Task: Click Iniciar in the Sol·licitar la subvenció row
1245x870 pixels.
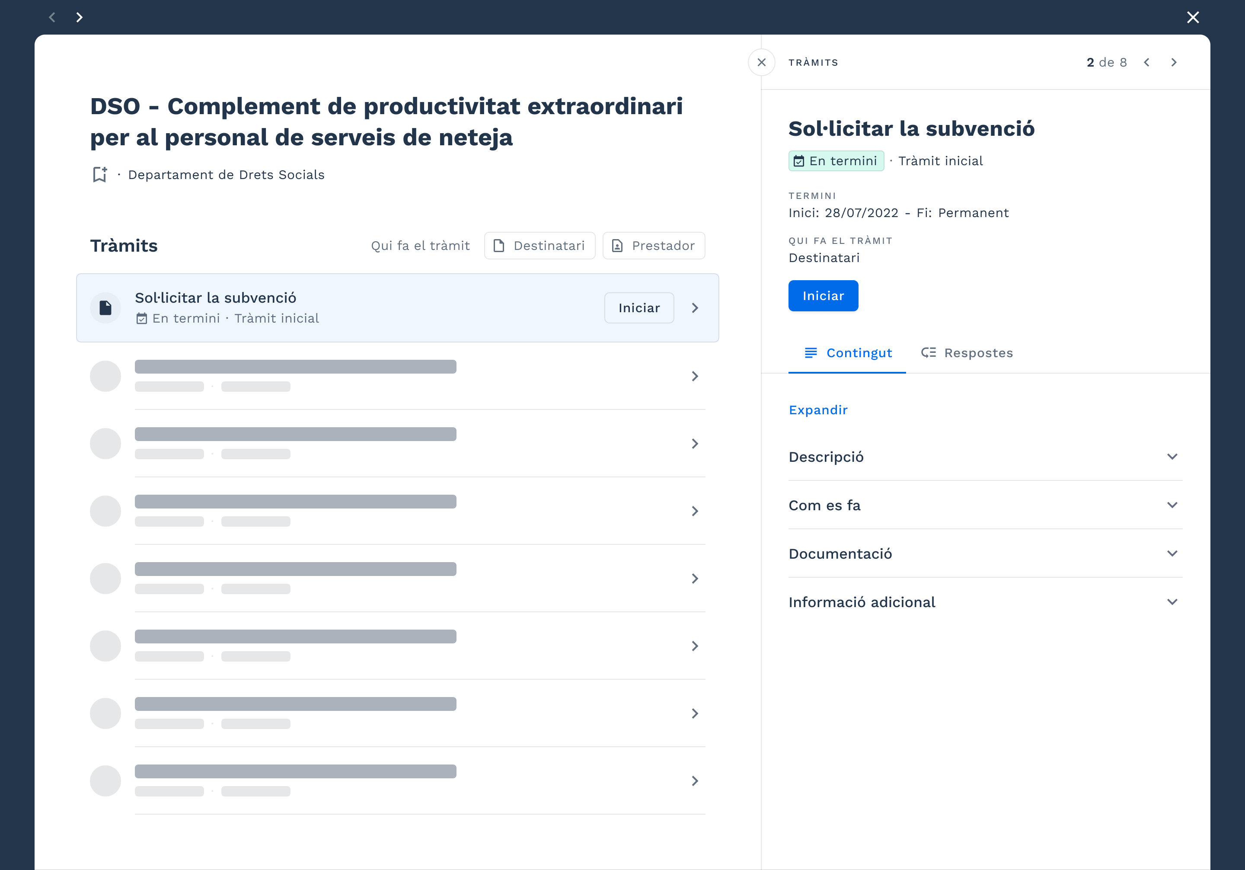Action: coord(639,308)
